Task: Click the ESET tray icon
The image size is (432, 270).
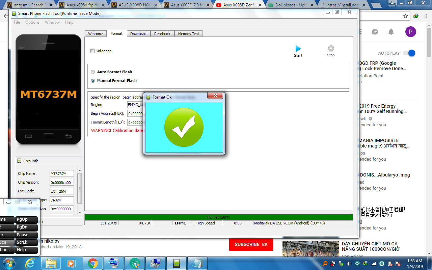Action: click(x=382, y=264)
